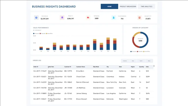The image size is (188, 106).
Task: Click the Revenue dollar coin icon
Action: coord(36,18)
